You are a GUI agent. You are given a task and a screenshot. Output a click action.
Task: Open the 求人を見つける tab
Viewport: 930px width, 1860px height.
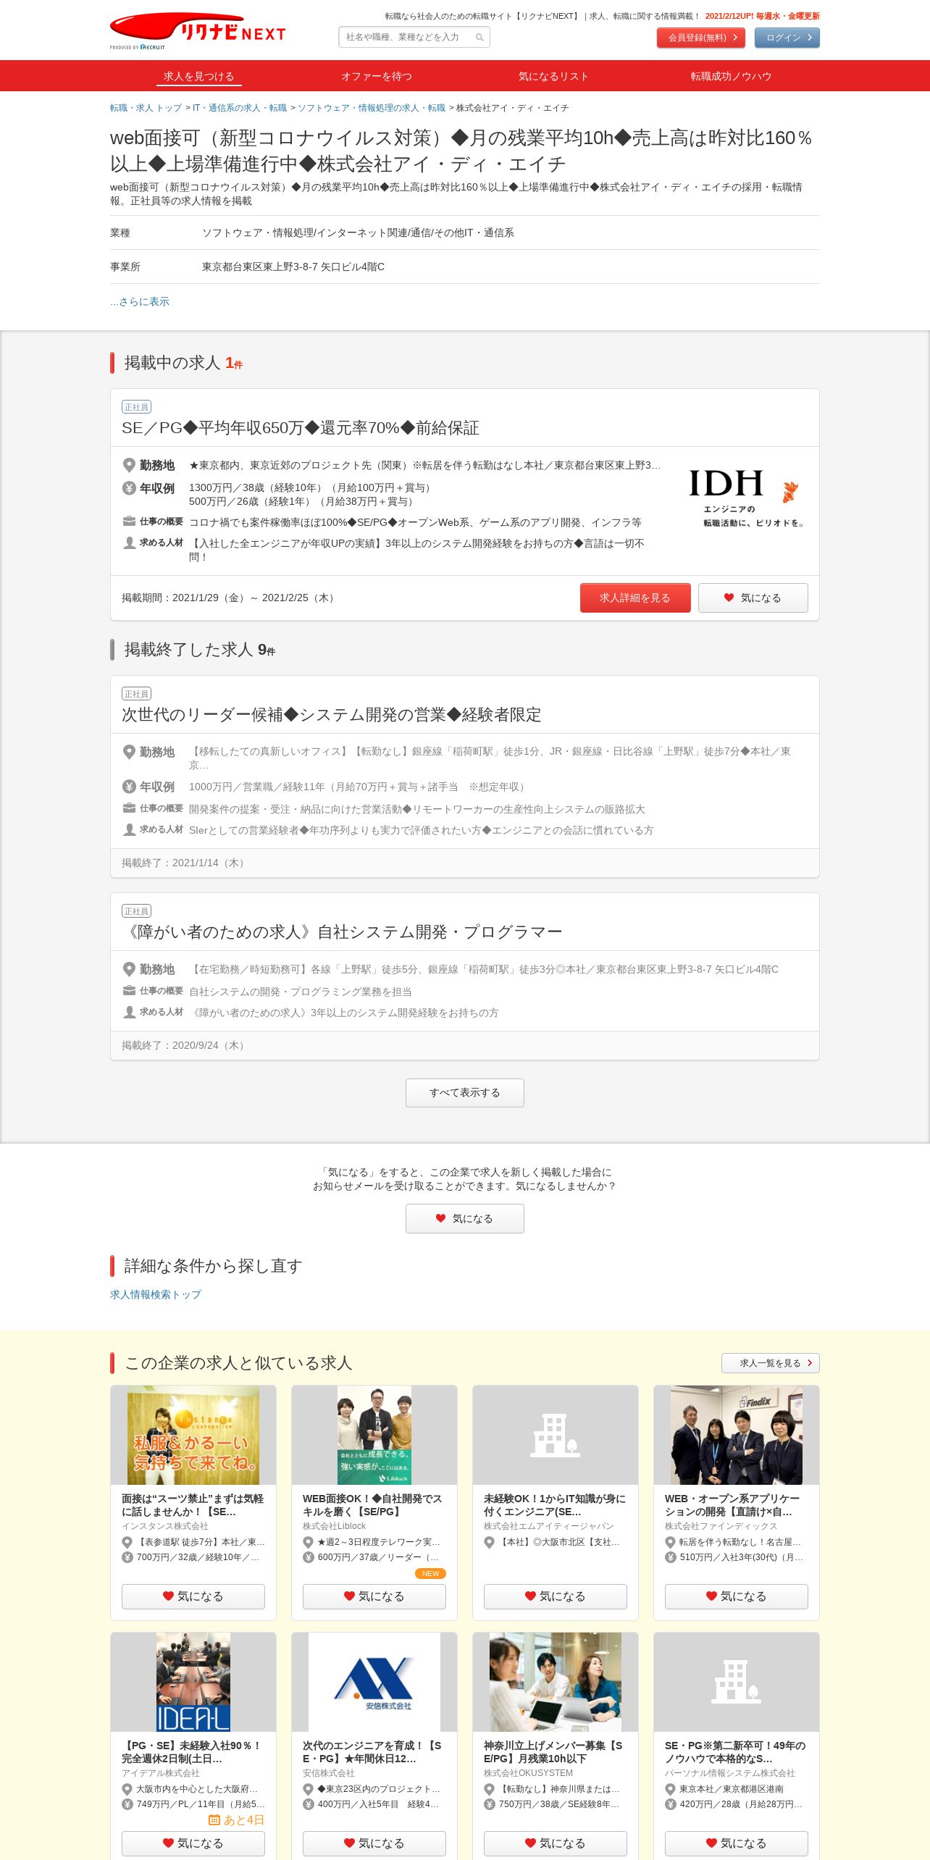pyautogui.click(x=198, y=76)
